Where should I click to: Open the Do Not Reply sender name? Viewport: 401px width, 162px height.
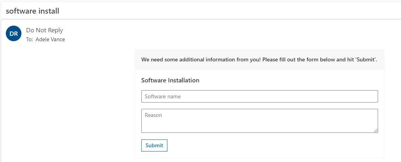(x=44, y=30)
